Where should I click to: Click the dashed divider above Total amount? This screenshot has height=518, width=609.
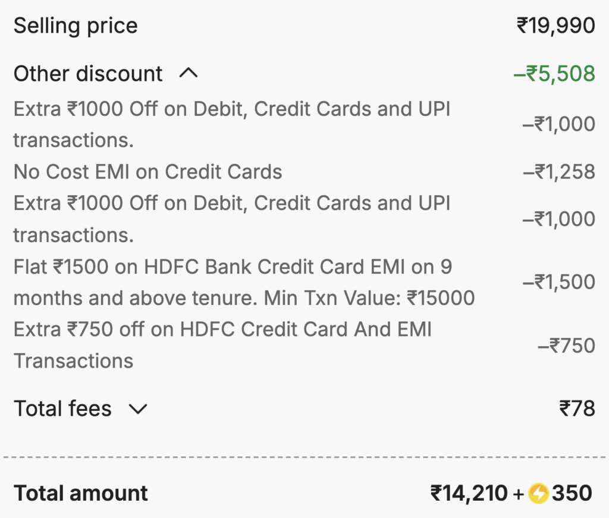pos(304,456)
